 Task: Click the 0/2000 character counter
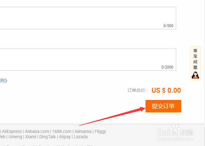coord(167,67)
